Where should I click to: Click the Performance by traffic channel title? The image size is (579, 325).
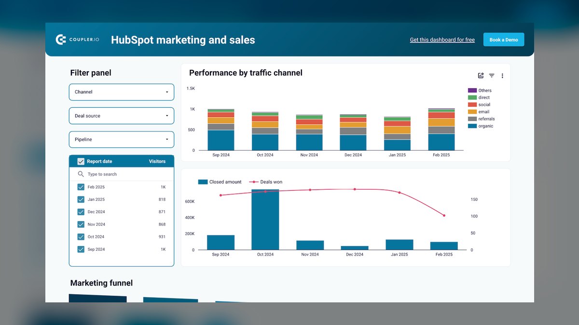[246, 73]
